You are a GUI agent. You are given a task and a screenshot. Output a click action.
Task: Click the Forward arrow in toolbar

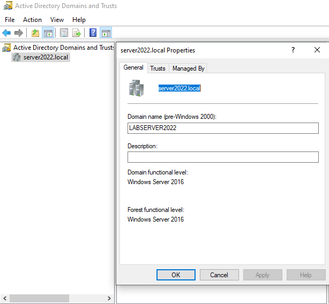(19, 33)
